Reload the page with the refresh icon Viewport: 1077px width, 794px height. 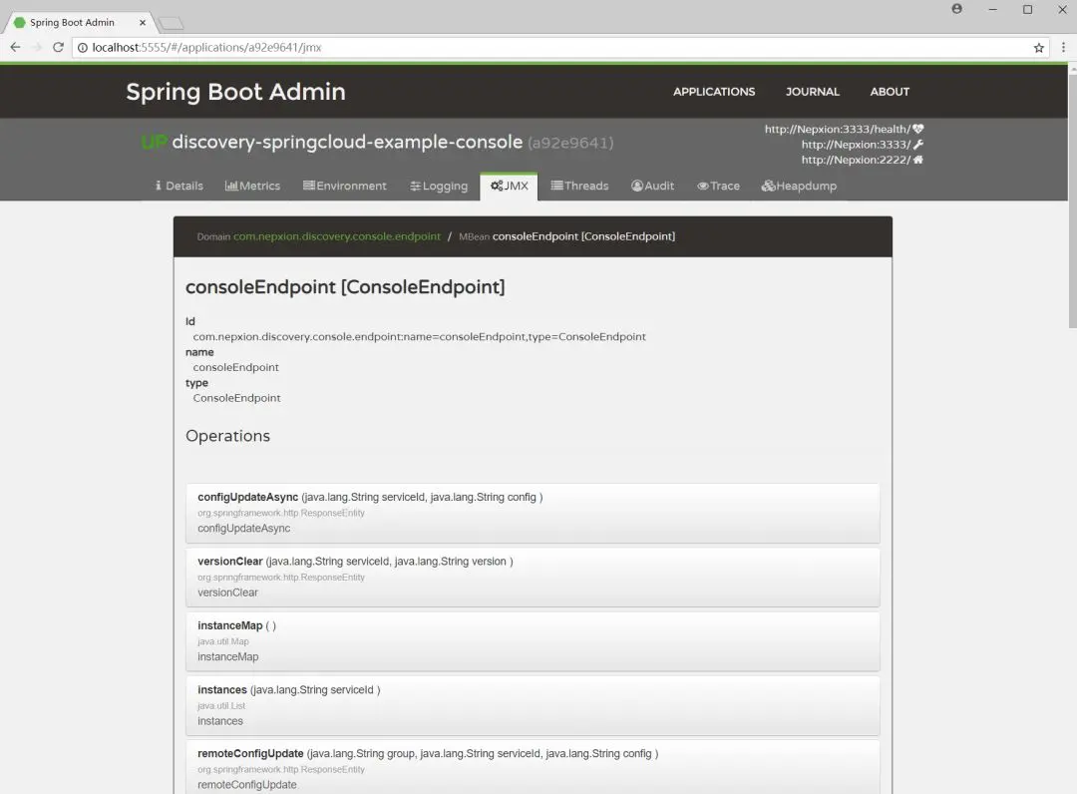(x=58, y=48)
